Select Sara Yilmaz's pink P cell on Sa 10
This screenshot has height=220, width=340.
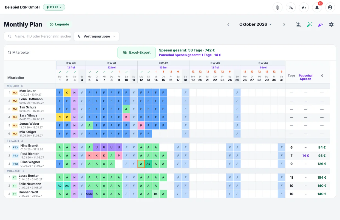[126, 117]
